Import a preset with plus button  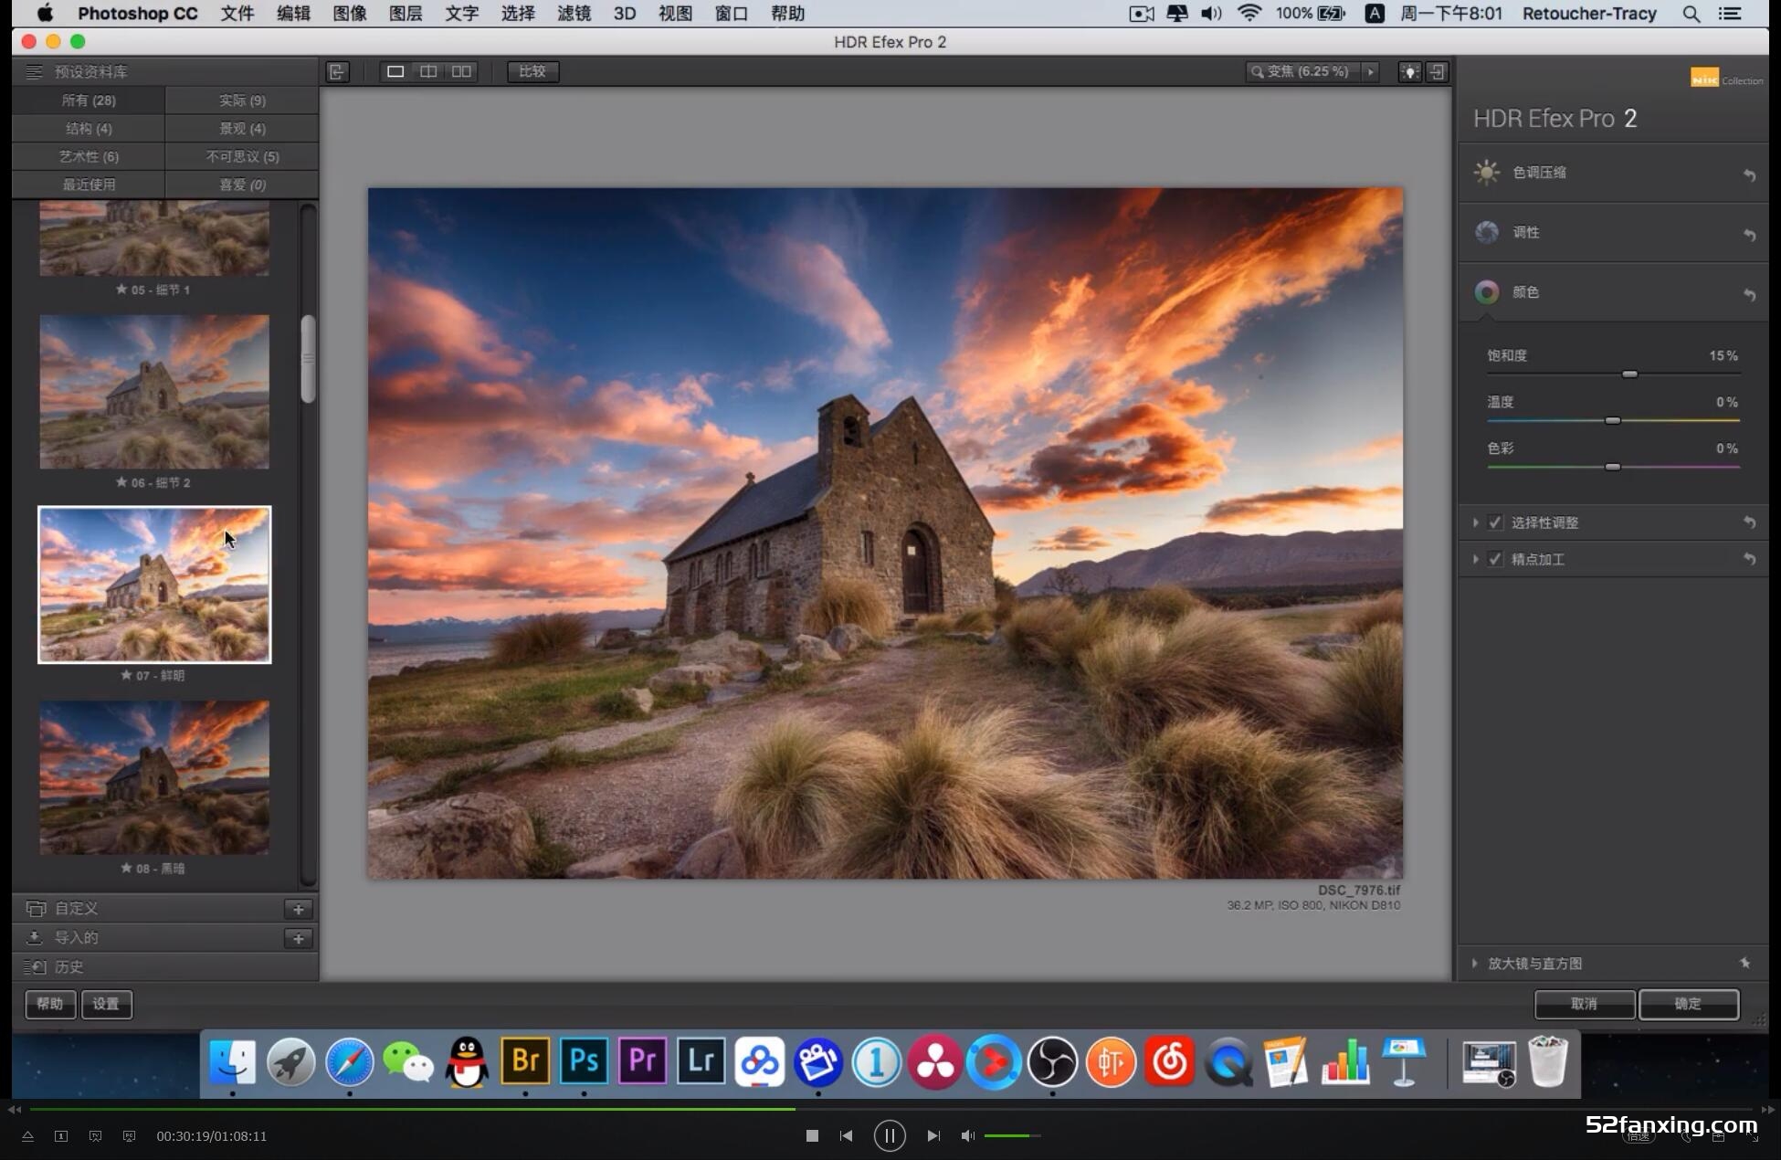coord(298,938)
